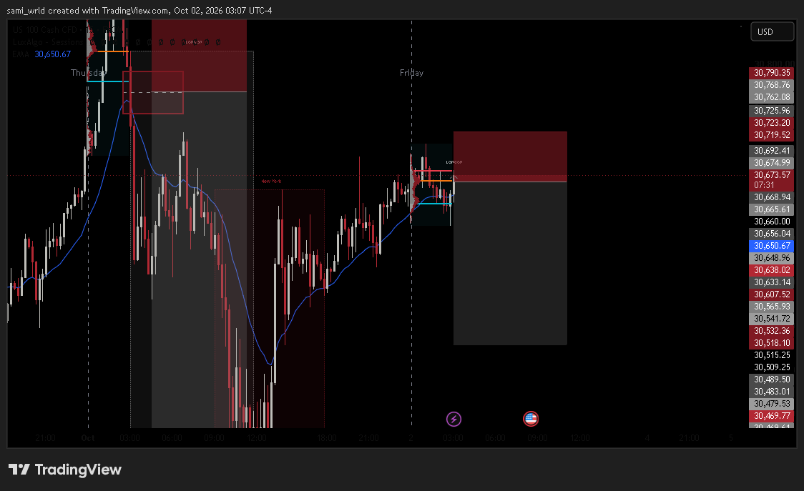Click the LuxAlgo - Sessions indicator legend
Image resolution: width=804 pixels, height=491 pixels.
click(48, 42)
